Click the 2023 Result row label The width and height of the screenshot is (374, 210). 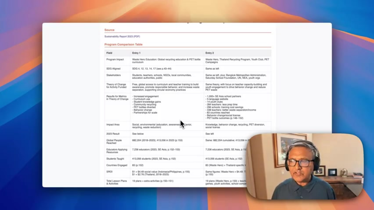pyautogui.click(x=113, y=134)
